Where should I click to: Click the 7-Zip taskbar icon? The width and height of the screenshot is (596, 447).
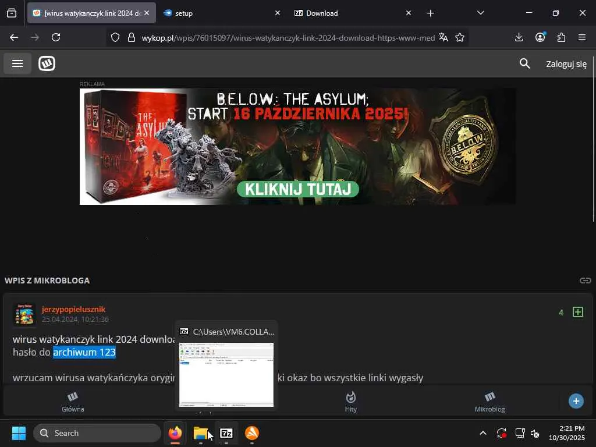(x=226, y=433)
